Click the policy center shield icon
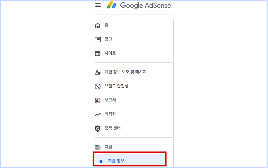 coord(97,128)
